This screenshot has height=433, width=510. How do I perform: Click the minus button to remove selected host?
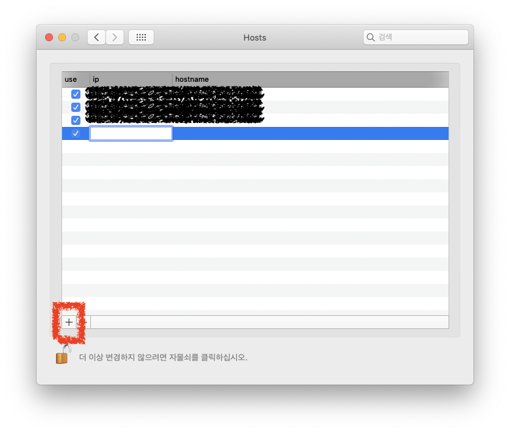[x=84, y=322]
